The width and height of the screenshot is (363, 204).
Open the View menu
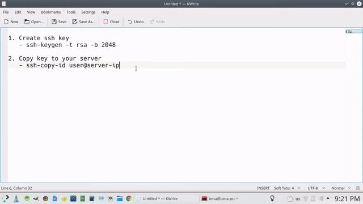click(31, 12)
